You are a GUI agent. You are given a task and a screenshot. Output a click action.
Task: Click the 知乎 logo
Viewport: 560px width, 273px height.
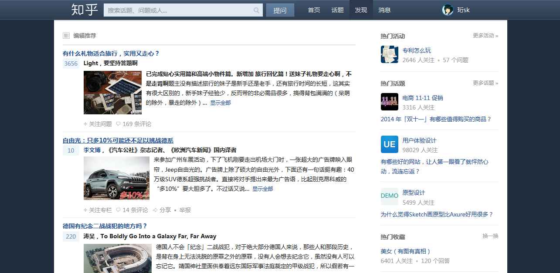[85, 10]
